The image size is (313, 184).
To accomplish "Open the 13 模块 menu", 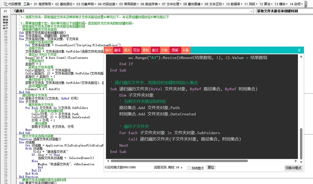I will [x=281, y=4].
